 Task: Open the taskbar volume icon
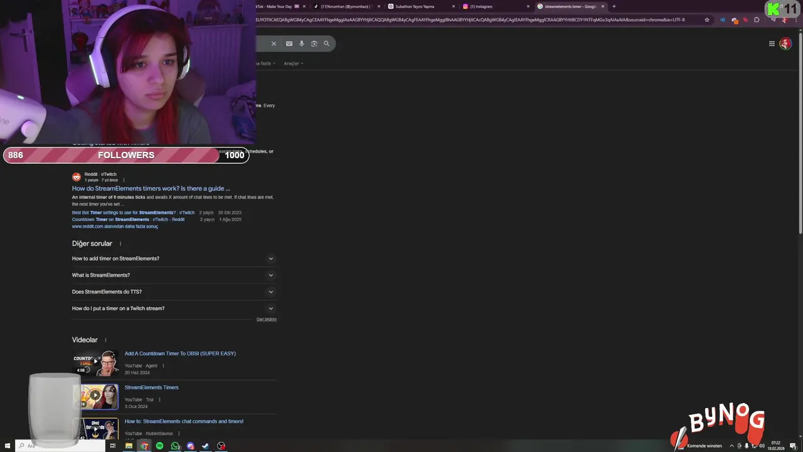[762, 446]
